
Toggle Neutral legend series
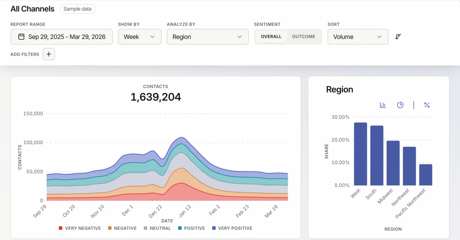pyautogui.click(x=157, y=228)
